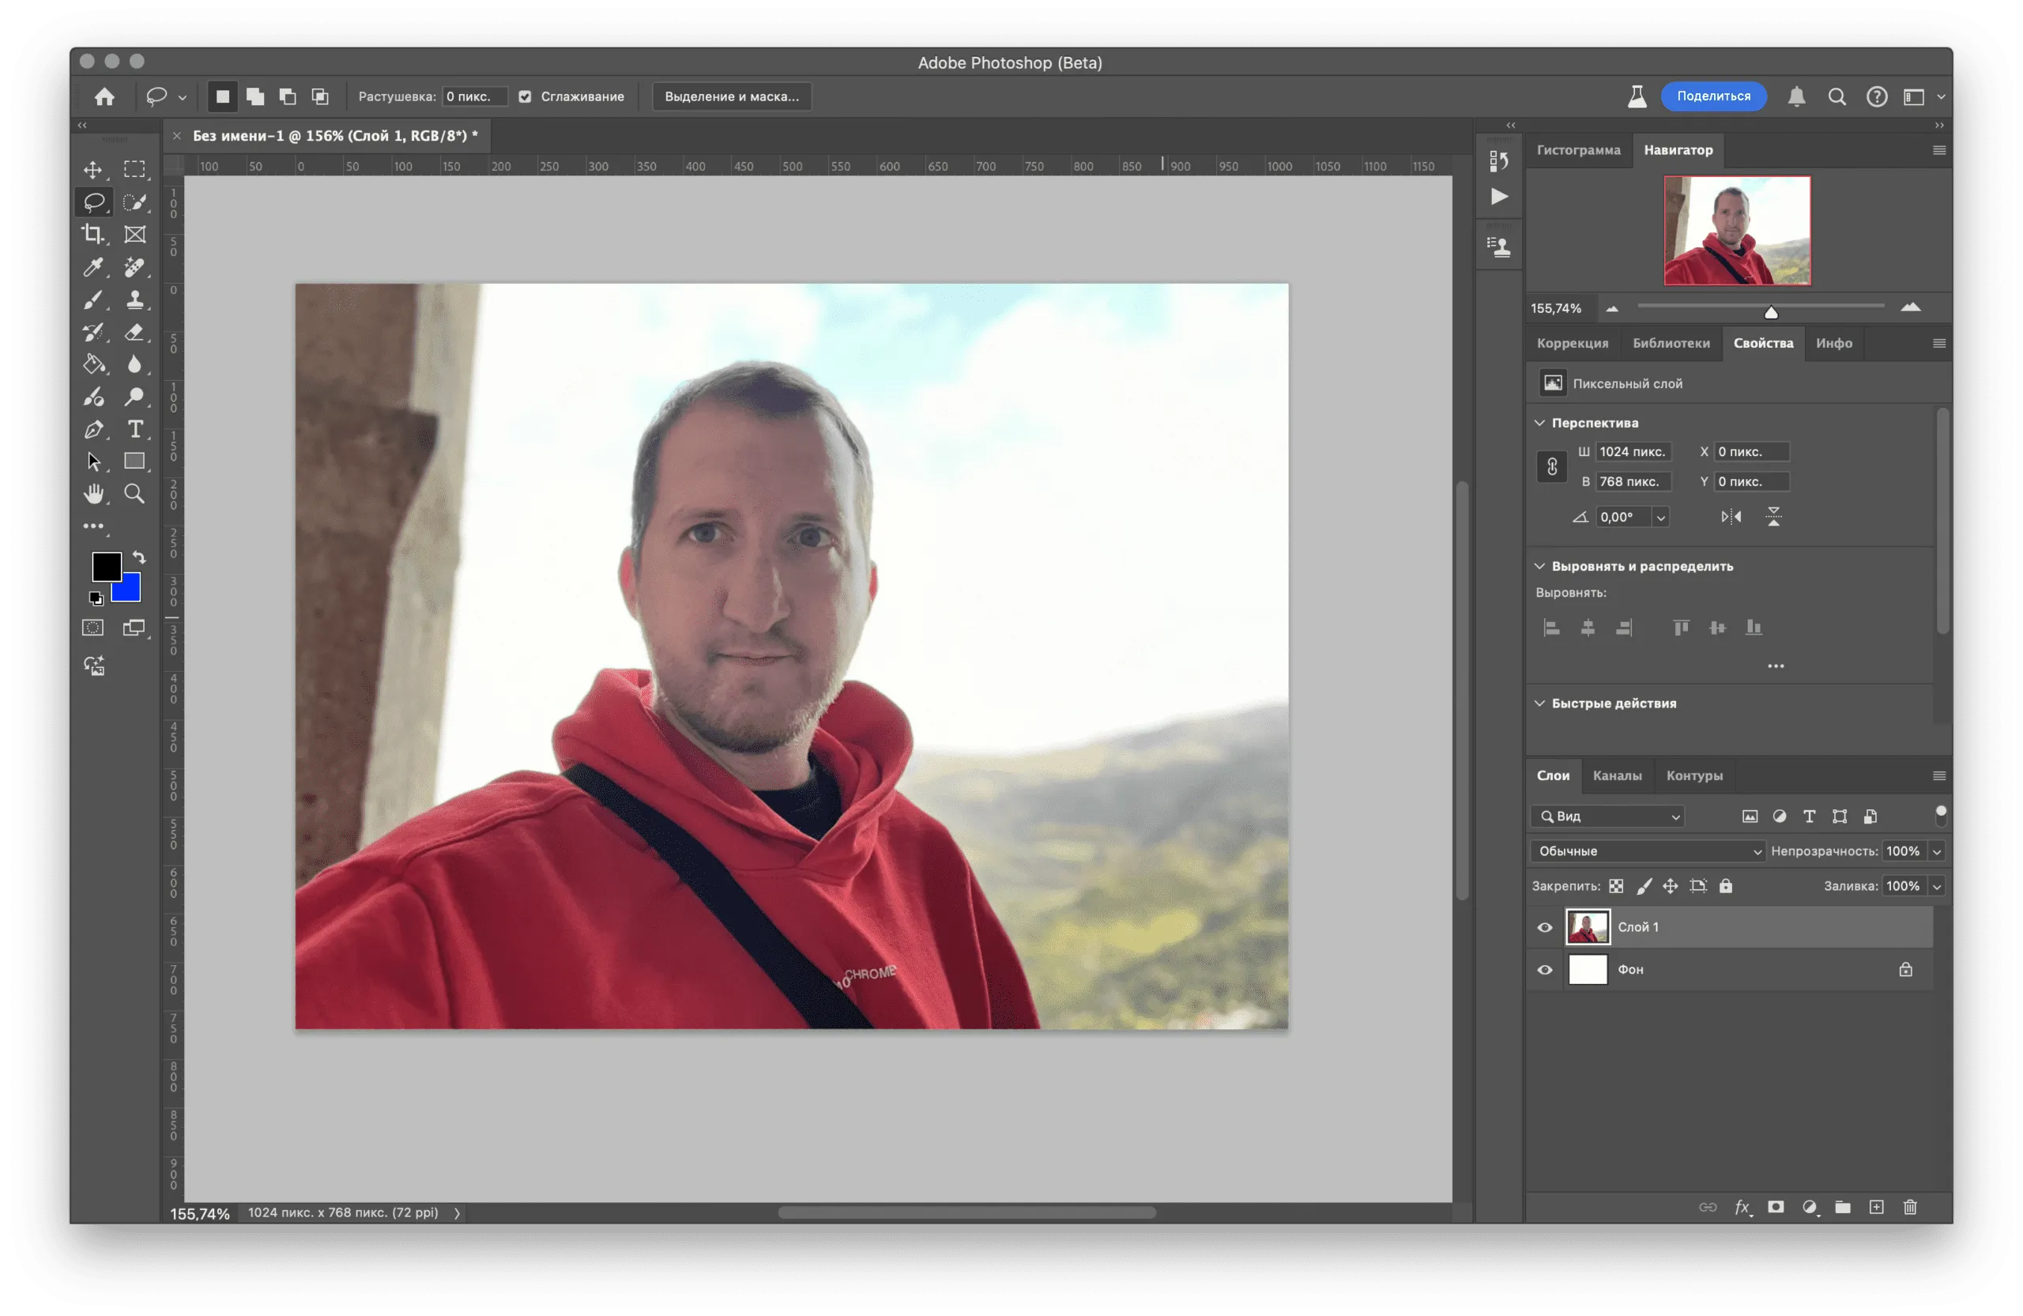Toggle lock transparent pixels
The height and width of the screenshot is (1316, 2023).
1616,887
